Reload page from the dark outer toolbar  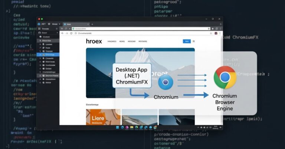pos(66,29)
